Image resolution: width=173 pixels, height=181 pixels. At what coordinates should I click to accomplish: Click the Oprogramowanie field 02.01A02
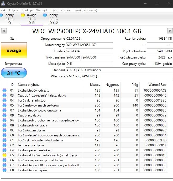89,39
